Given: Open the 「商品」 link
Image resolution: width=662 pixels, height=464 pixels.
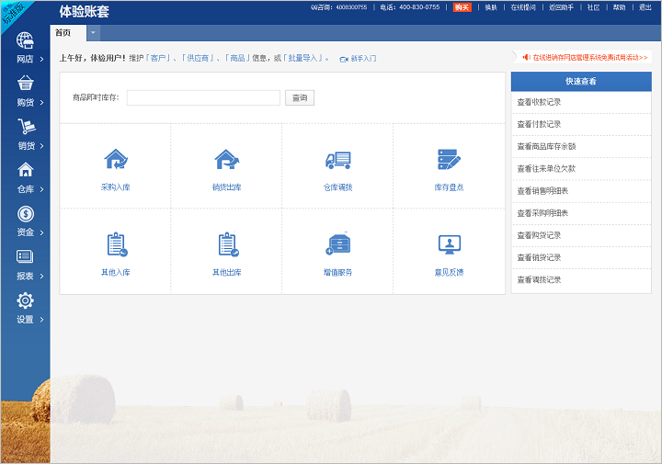Looking at the screenshot, I should [237, 58].
